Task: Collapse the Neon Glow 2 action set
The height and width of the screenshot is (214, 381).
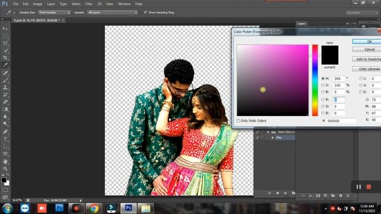Action: pyautogui.click(x=268, y=132)
